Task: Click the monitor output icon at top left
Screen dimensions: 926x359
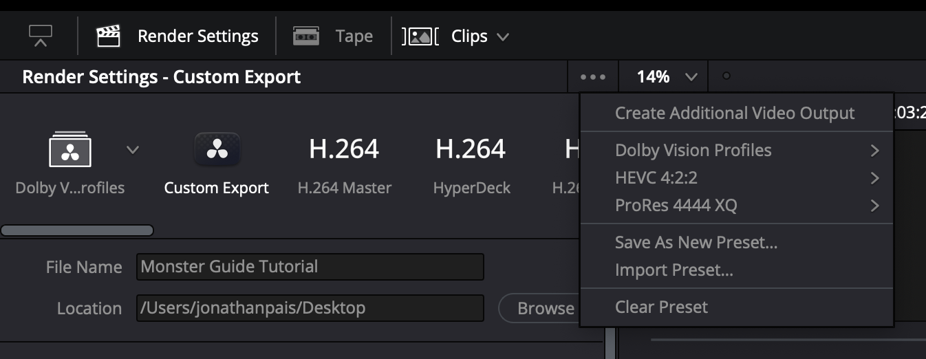Action: [41, 36]
